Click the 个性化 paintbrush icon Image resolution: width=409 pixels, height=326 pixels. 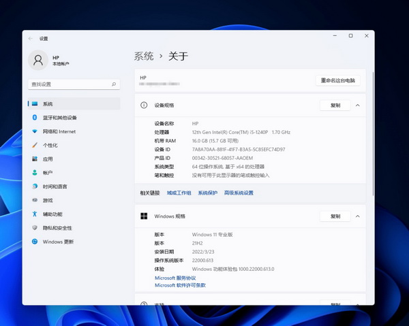pos(35,145)
